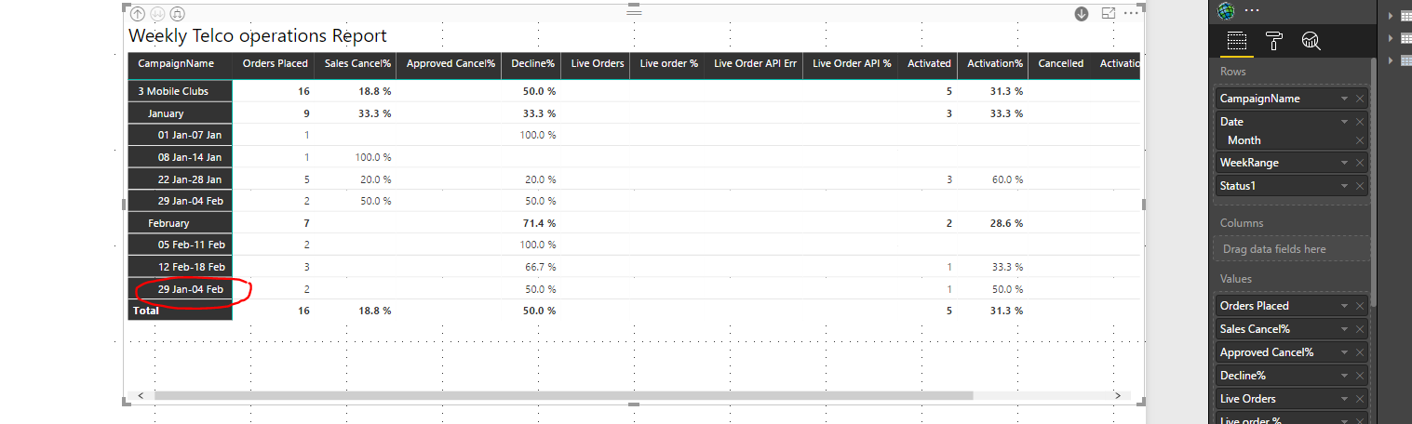Select 05 Feb-11 Feb week row
Viewport: 1412px width, 424px height.
180,245
